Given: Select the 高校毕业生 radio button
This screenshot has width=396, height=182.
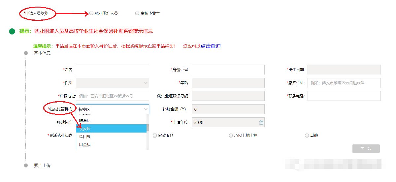Looking at the screenshot, I should [x=137, y=14].
